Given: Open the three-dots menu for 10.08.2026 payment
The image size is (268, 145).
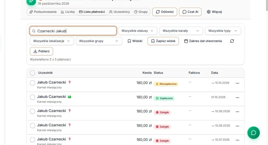Looking at the screenshot, I should [x=237, y=126].
